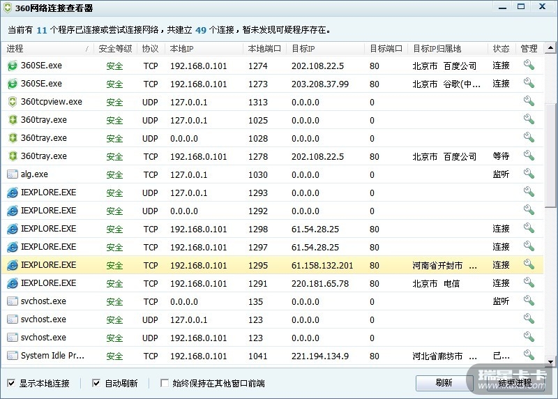Click wrench icon in 360tcpview.exe row
The image size is (558, 399).
pos(529,101)
